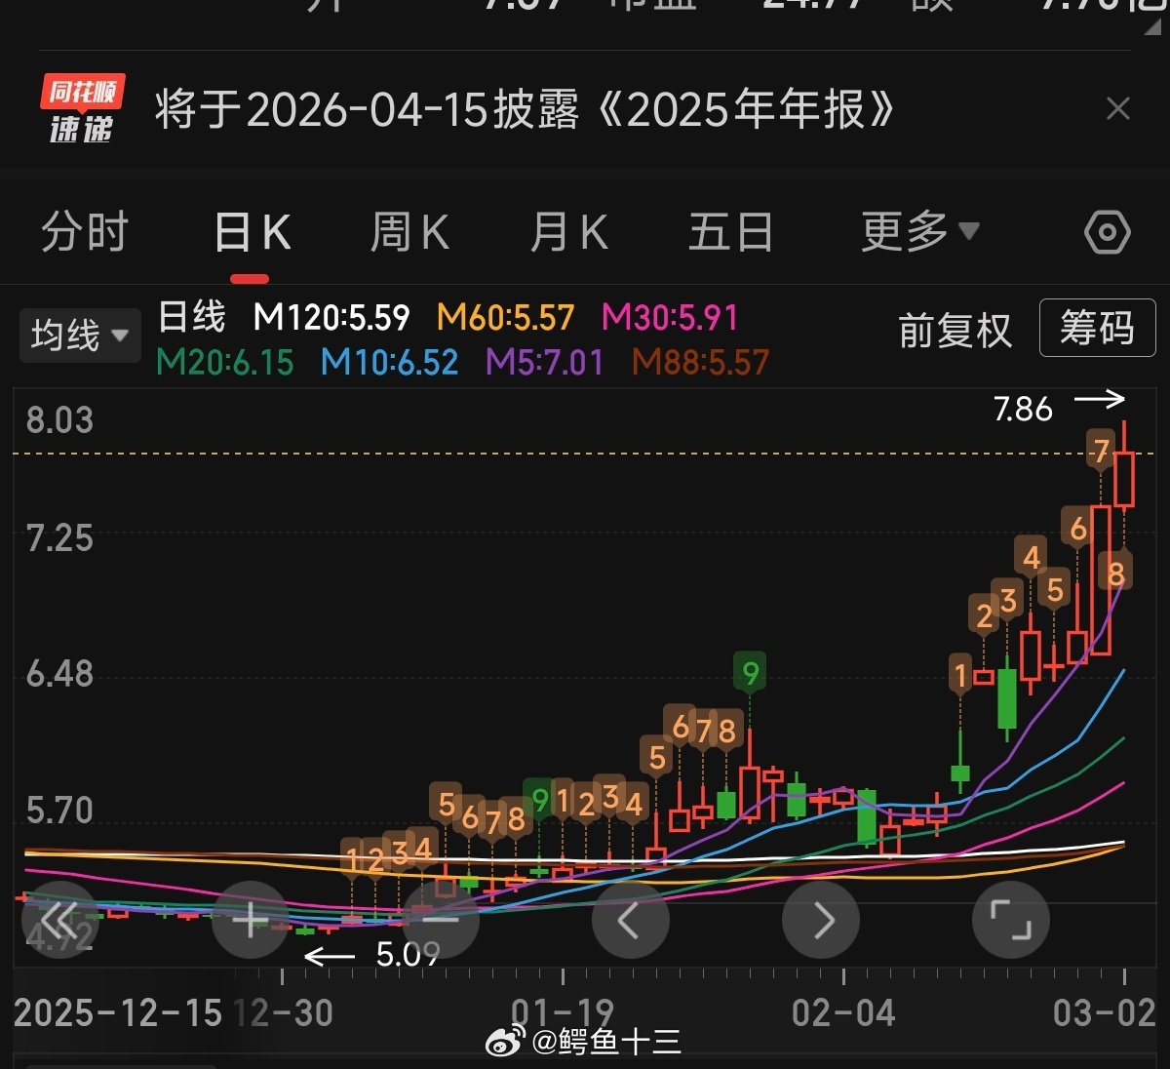Click the 同花顺速递 logo badge
1170x1069 pixels.
(x=81, y=109)
